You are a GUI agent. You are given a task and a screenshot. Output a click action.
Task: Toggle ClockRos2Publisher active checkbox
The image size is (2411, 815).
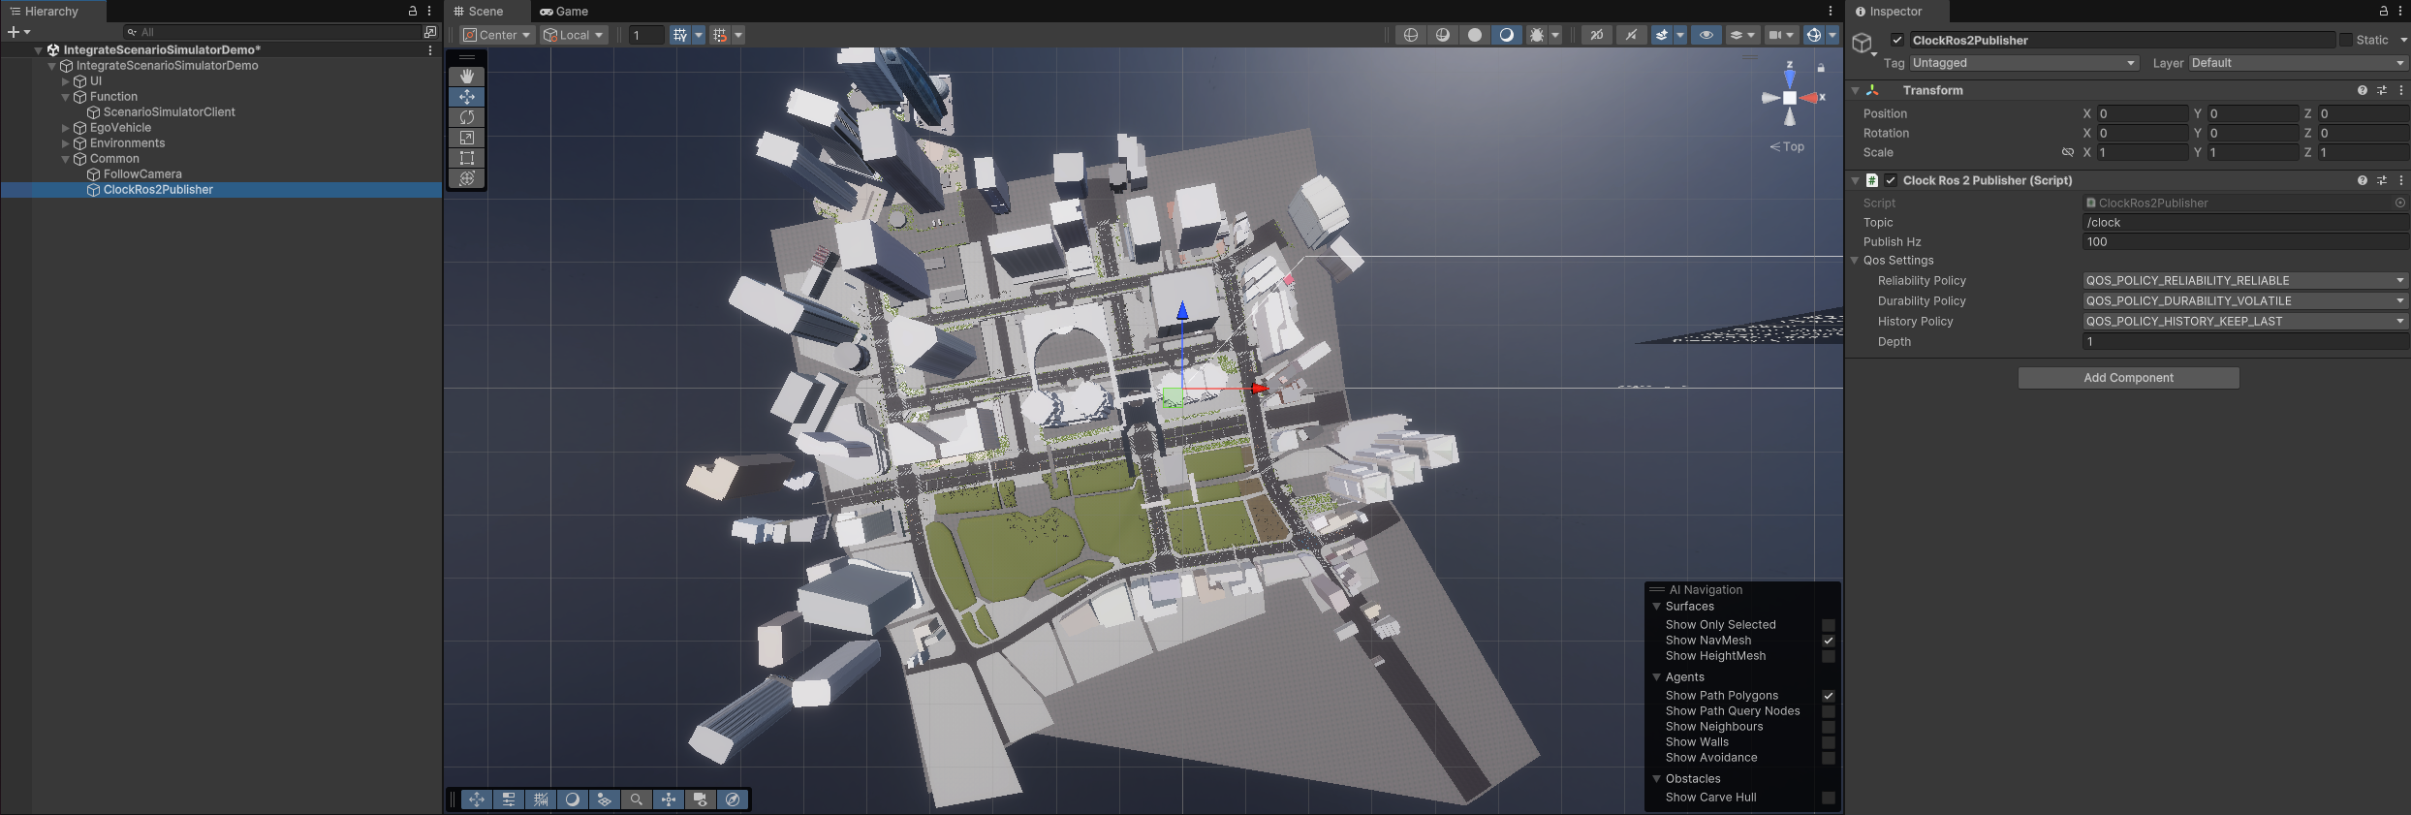pyautogui.click(x=1897, y=40)
